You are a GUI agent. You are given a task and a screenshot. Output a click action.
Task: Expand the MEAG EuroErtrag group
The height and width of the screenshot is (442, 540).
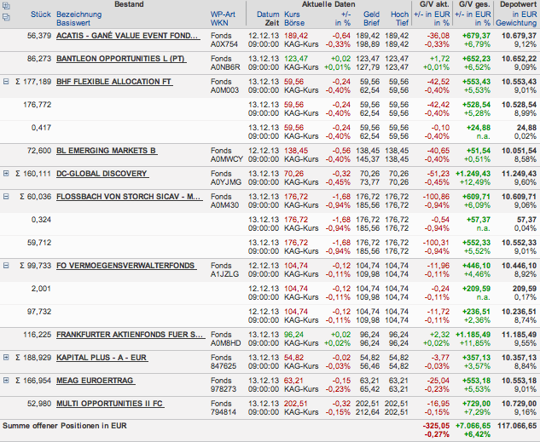tap(6, 381)
